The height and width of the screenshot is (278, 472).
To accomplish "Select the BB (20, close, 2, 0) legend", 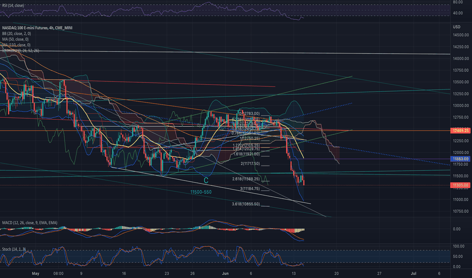I will [16, 34].
